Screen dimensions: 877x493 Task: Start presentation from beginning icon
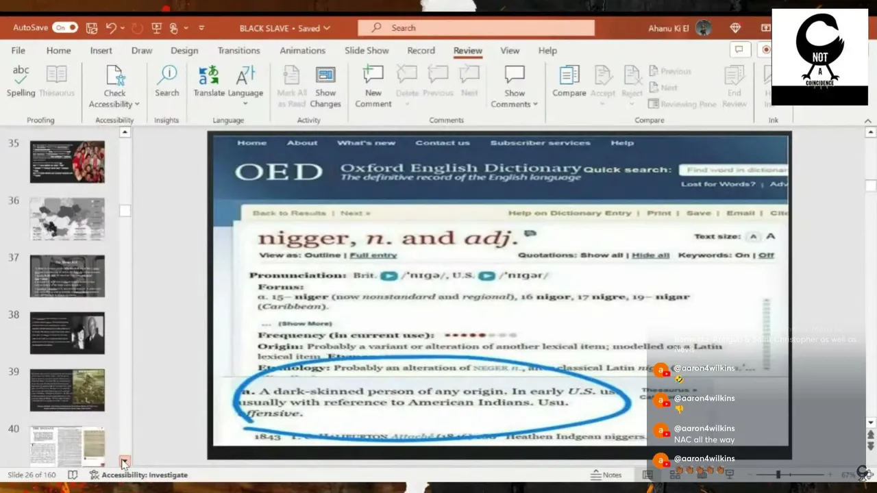tap(156, 28)
